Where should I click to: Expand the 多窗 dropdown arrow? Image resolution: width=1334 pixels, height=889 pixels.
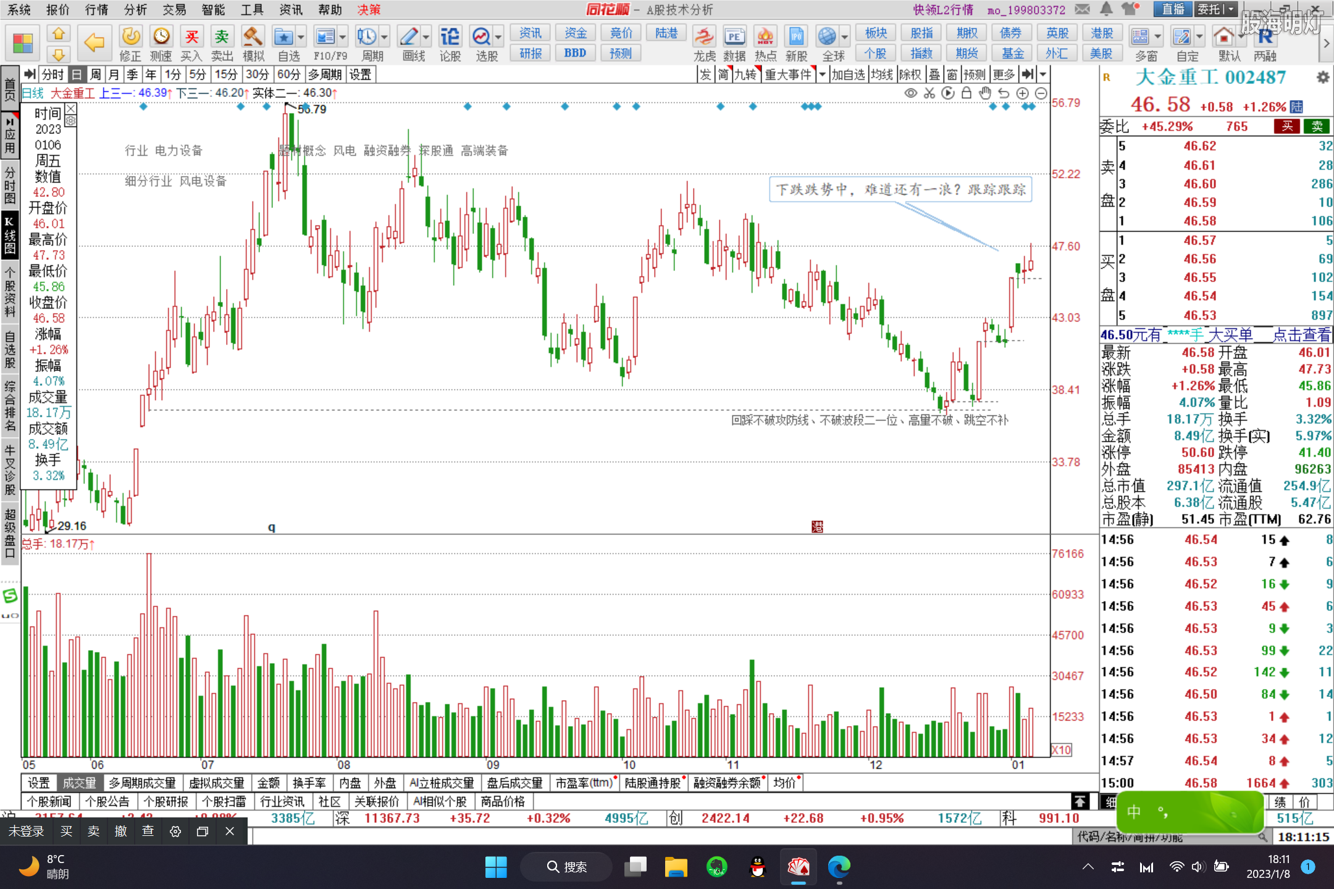pyautogui.click(x=1158, y=37)
